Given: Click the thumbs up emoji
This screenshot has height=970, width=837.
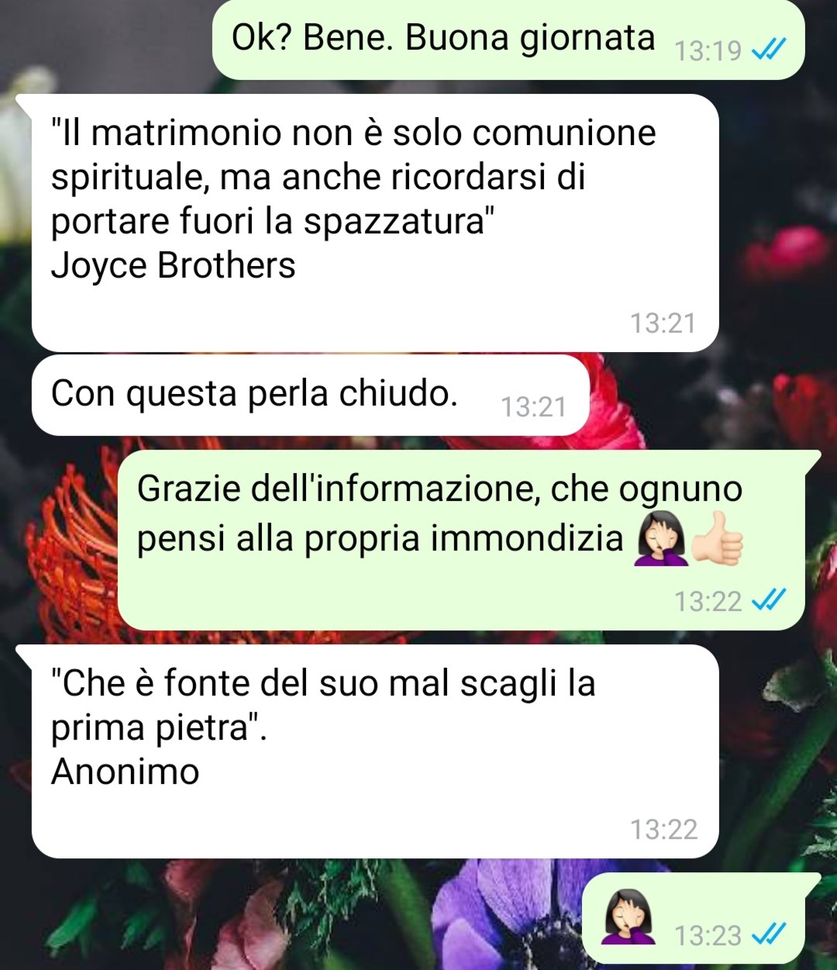Looking at the screenshot, I should tap(717, 539).
